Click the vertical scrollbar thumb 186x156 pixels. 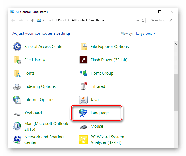coord(175,92)
